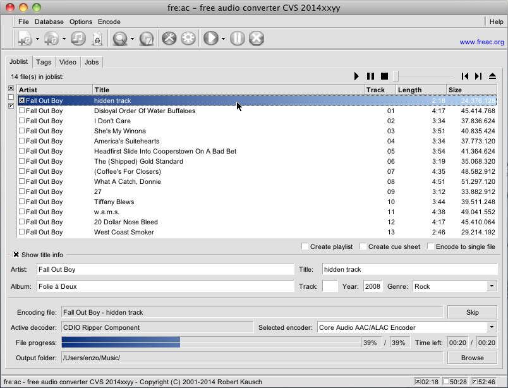
Task: Switch to the Tags tab
Action: pos(44,62)
